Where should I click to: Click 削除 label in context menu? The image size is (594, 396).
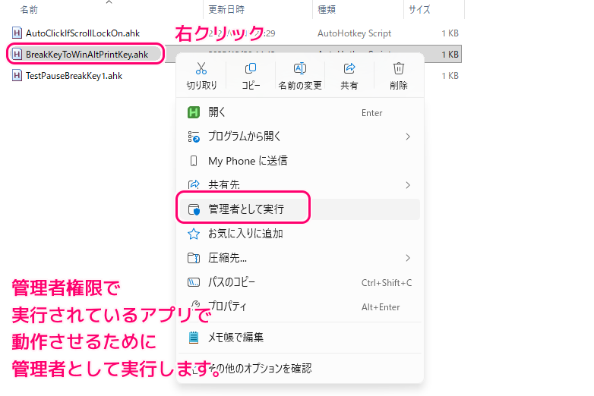[x=399, y=86]
